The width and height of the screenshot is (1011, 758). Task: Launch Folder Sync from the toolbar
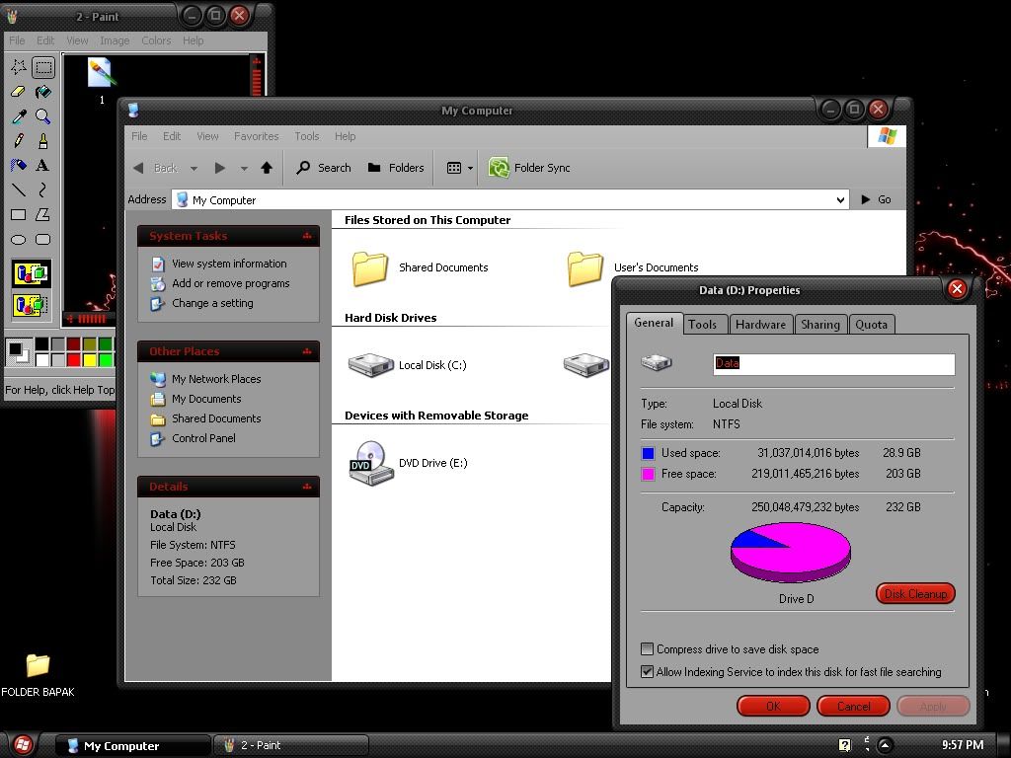(529, 168)
